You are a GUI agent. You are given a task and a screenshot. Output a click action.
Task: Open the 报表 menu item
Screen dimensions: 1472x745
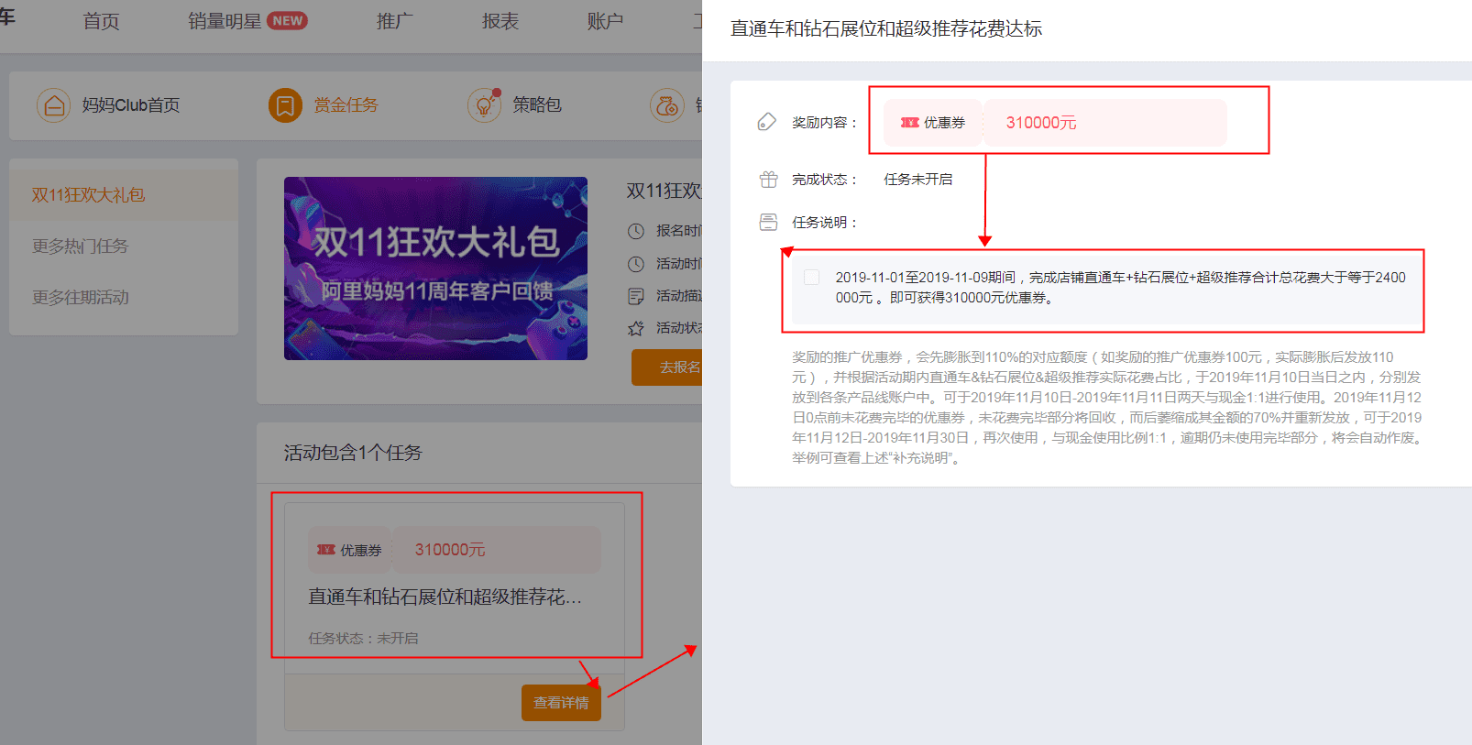tap(500, 21)
